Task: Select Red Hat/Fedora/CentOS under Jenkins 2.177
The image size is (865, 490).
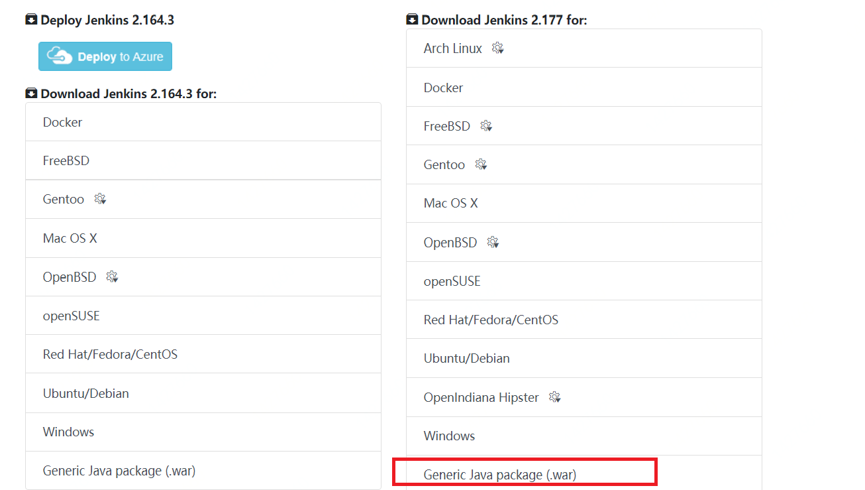Action: pyautogui.click(x=584, y=320)
